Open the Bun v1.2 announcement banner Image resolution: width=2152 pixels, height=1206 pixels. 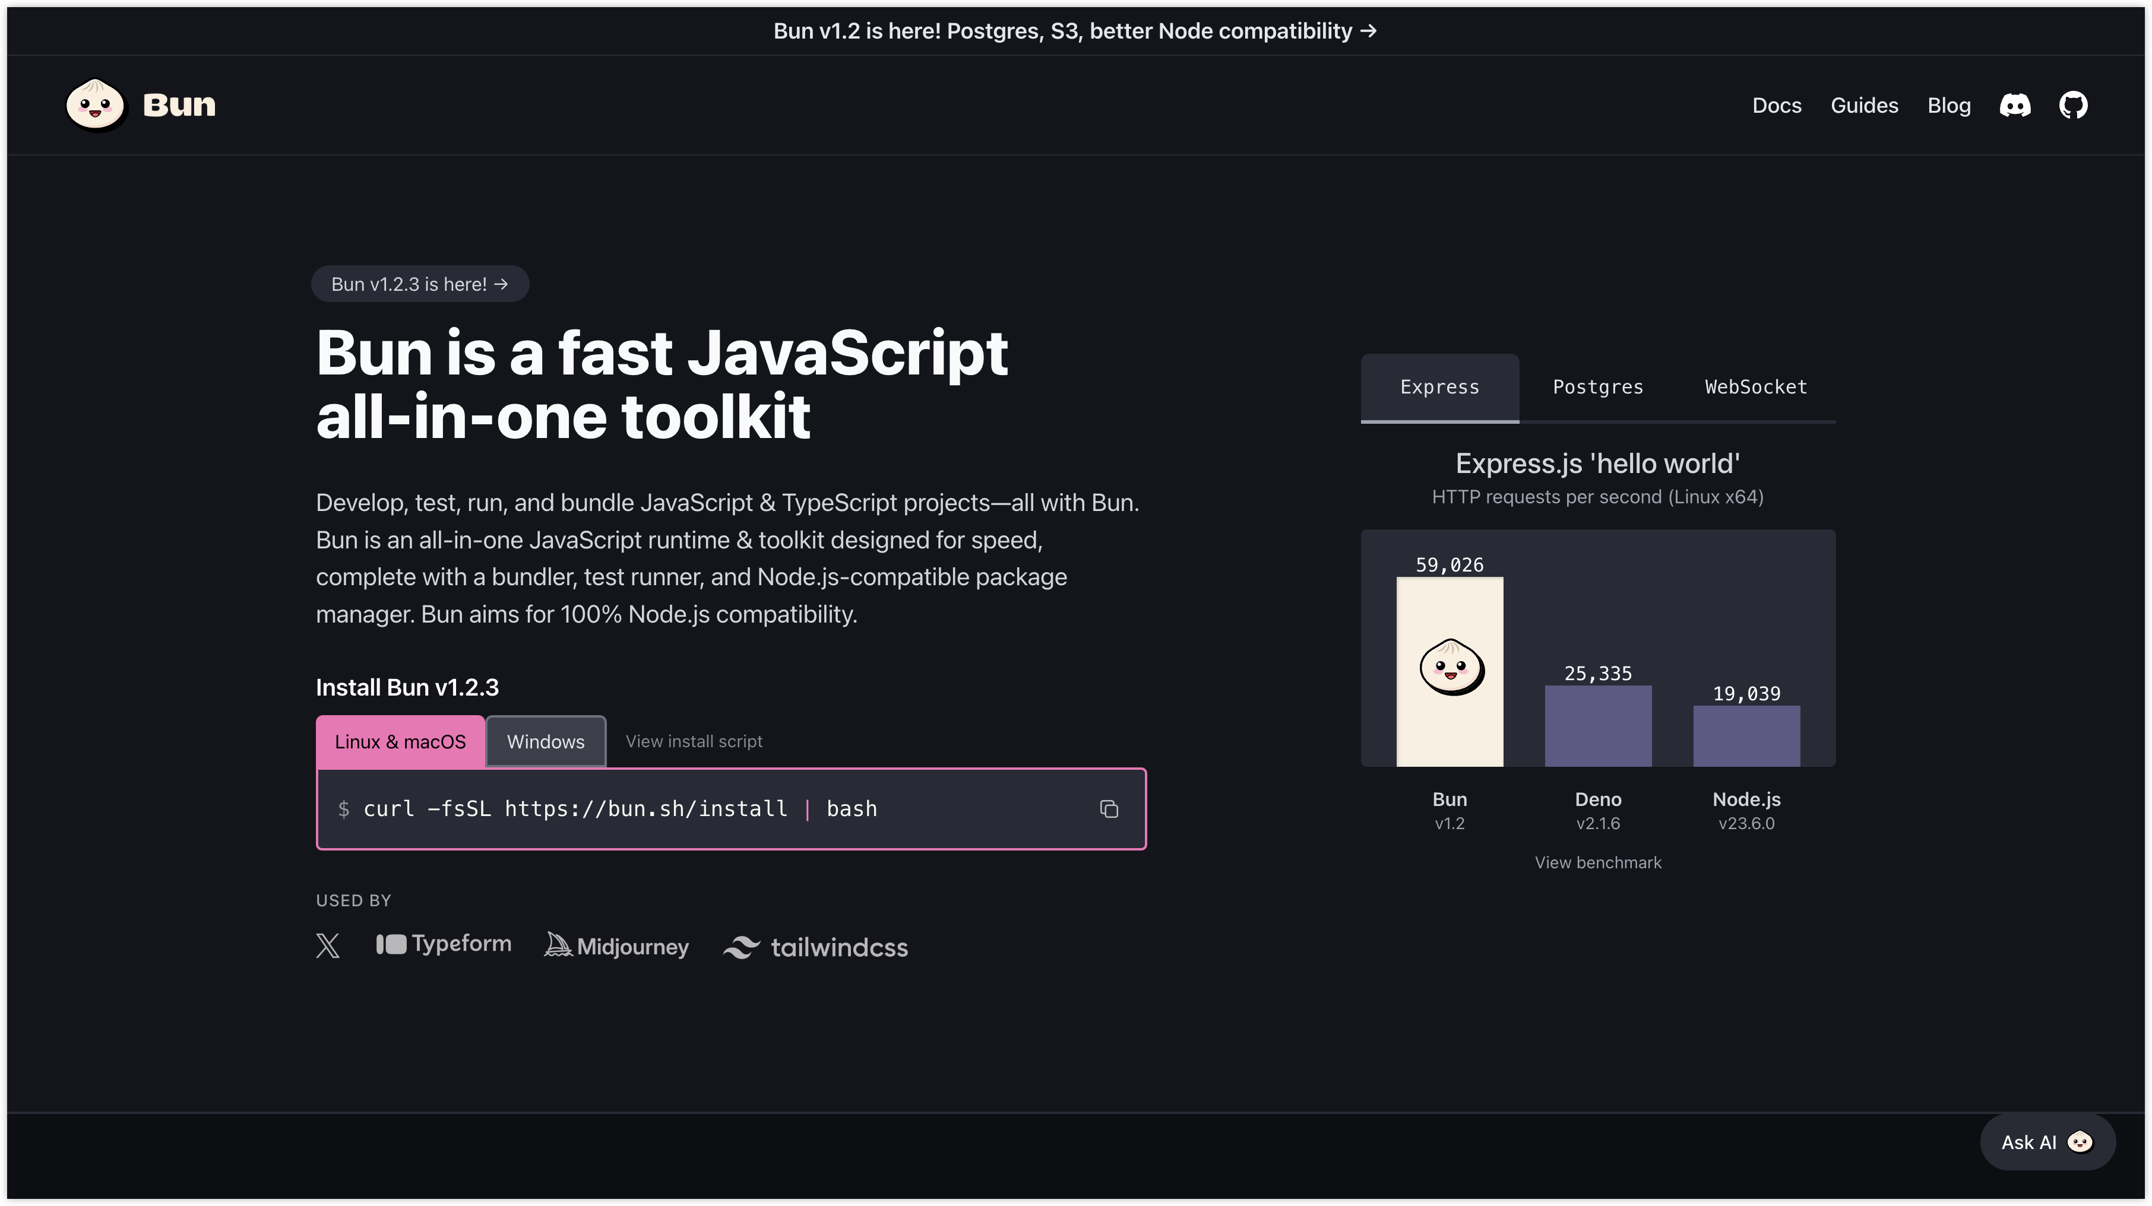[x=1075, y=31]
